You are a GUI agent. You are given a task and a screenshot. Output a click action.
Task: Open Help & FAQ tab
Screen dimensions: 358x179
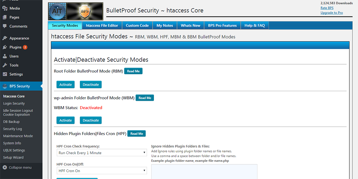pyautogui.click(x=255, y=25)
